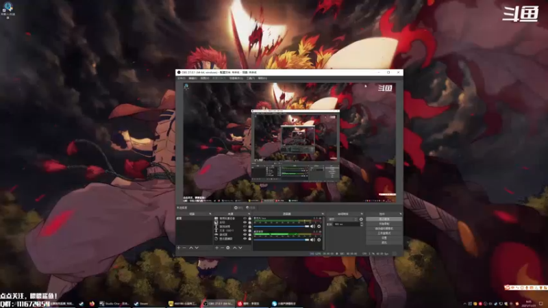Open audio settings gear for the 麦克风/Aux channel

pos(319,227)
